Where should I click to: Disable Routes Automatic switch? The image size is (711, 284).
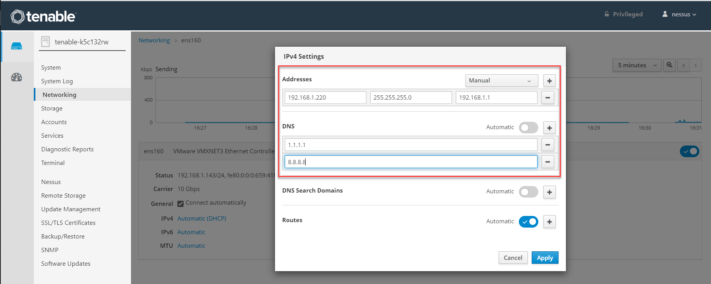pos(529,221)
